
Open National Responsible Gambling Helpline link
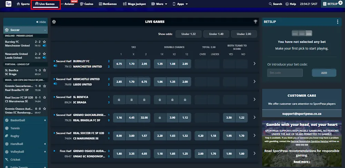(309, 141)
